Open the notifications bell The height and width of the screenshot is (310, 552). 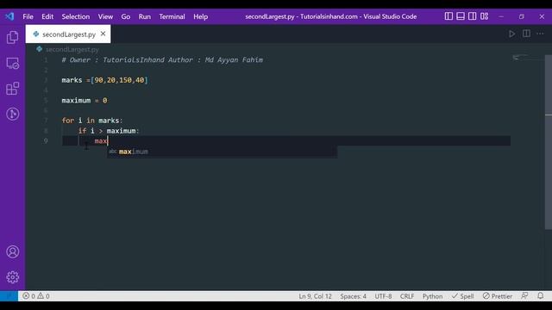(541, 296)
